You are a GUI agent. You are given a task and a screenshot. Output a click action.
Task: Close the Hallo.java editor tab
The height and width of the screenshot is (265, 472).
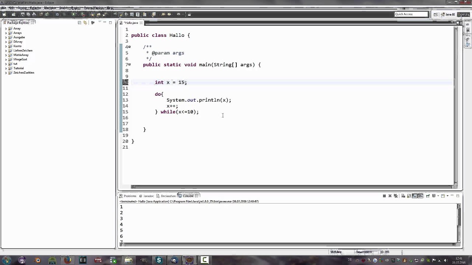tap(141, 23)
